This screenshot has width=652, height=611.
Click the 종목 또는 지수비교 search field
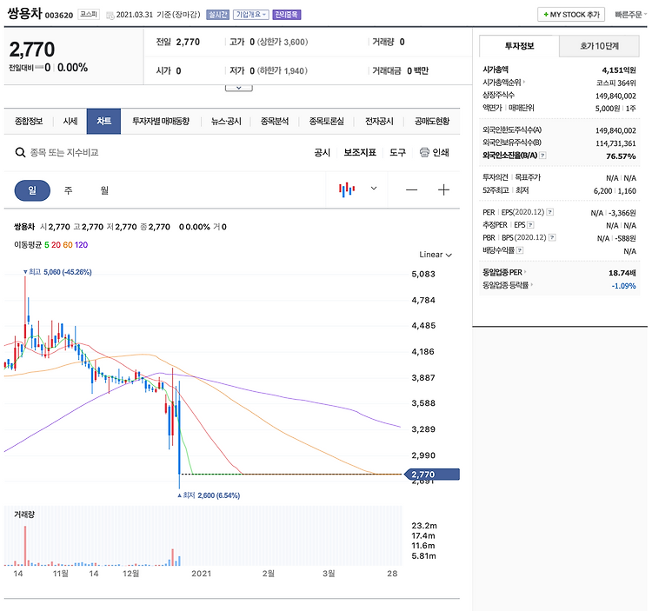(x=64, y=153)
